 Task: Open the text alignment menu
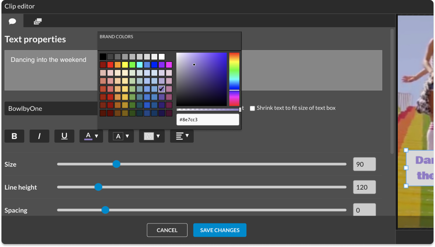pyautogui.click(x=182, y=136)
